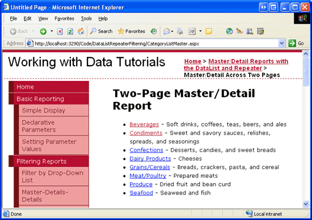Click the vertical scrollbar thumb
312x220 pixels.
306,72
